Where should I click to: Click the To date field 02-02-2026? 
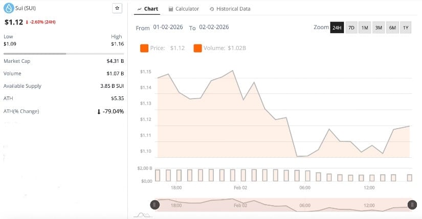click(x=214, y=27)
